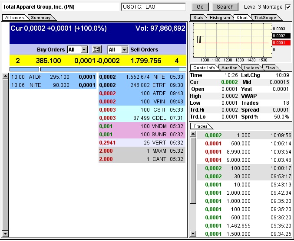Select the Quote Info tab
This screenshot has height=241, width=294.
pos(204,67)
